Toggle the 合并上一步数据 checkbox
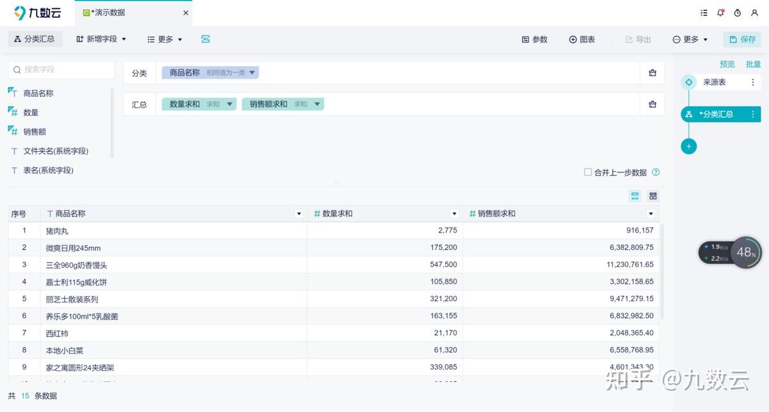The image size is (769, 412). [588, 172]
